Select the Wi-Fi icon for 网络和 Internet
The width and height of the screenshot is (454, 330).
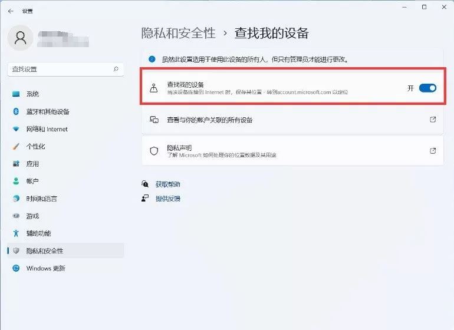click(16, 129)
